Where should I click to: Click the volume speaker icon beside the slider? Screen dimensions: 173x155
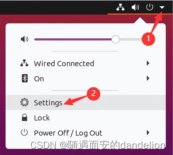(x=25, y=39)
